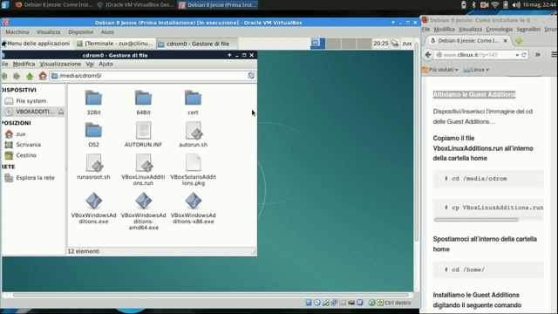Eject the VBOXADDITI... device
The image size is (558, 314).
61,112
